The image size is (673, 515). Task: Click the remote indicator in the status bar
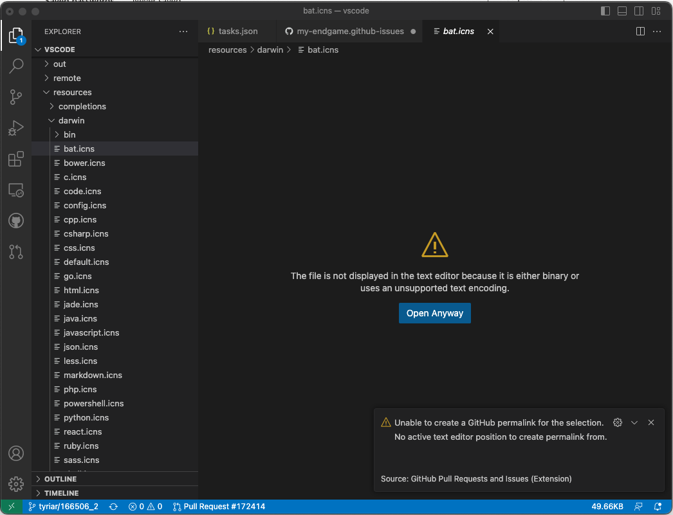click(10, 507)
